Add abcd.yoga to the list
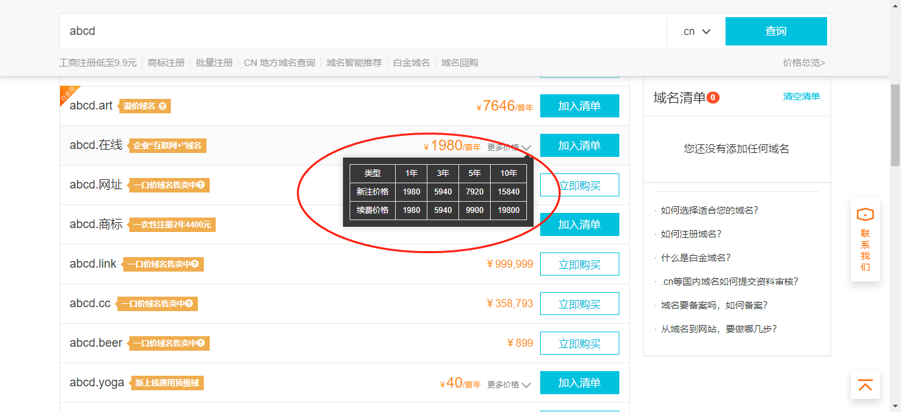901x412 pixels. (580, 383)
